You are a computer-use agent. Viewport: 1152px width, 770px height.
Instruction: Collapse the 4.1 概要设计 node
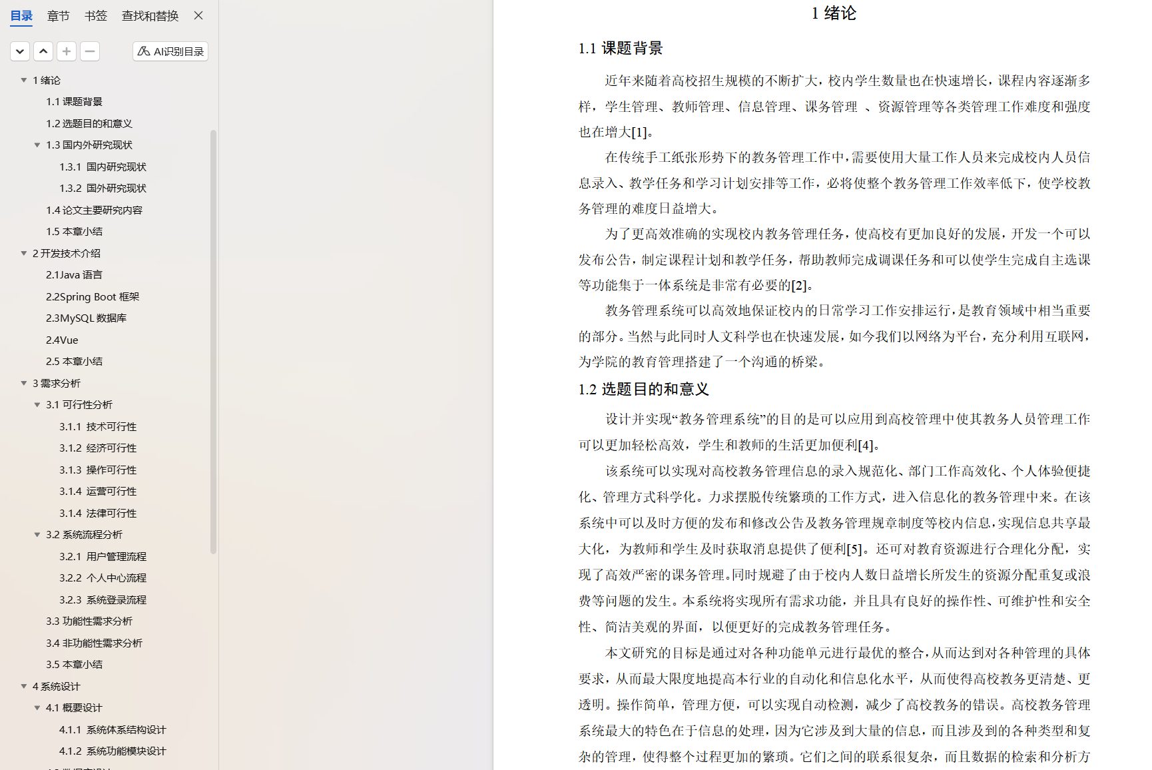37,707
